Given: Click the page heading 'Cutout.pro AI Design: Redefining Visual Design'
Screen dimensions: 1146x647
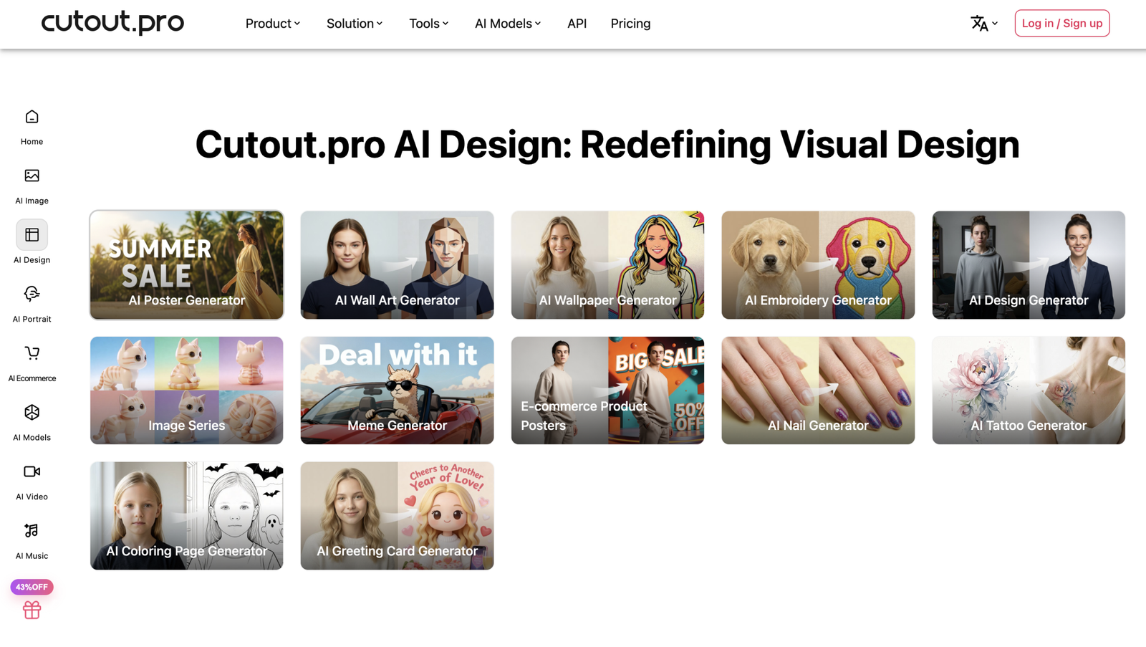Looking at the screenshot, I should [607, 144].
